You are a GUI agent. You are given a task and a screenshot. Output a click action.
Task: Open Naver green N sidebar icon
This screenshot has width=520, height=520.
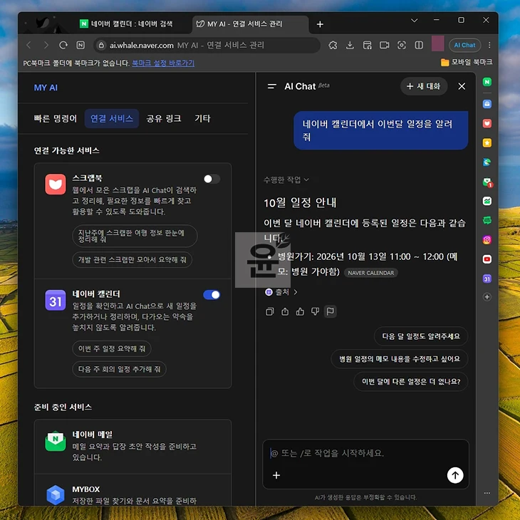point(487,82)
